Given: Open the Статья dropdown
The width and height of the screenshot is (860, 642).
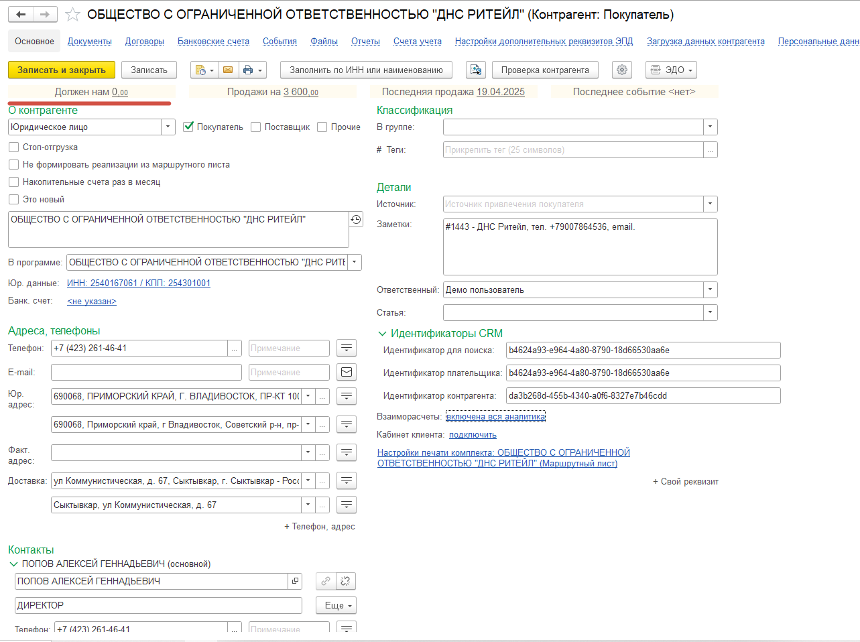Looking at the screenshot, I should pos(711,312).
